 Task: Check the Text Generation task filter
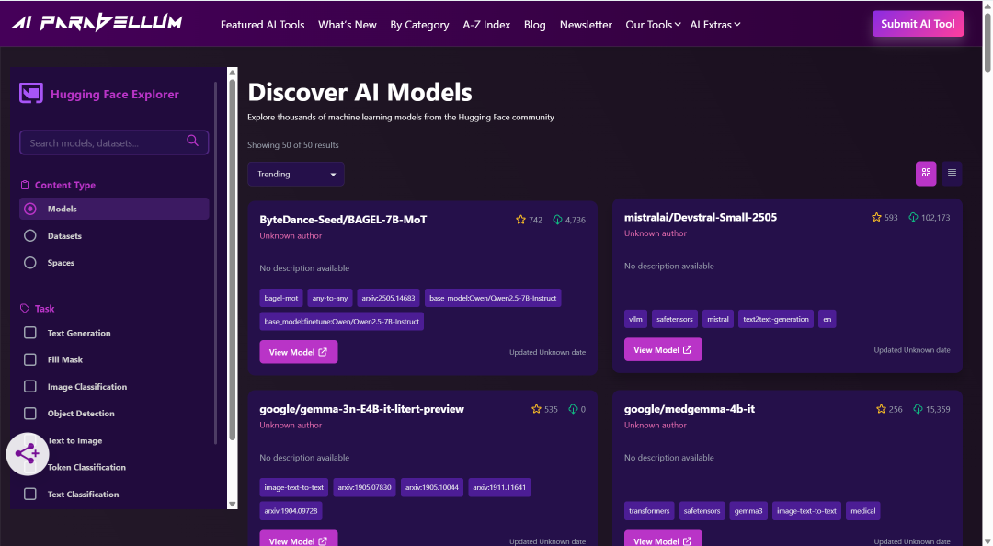click(29, 333)
